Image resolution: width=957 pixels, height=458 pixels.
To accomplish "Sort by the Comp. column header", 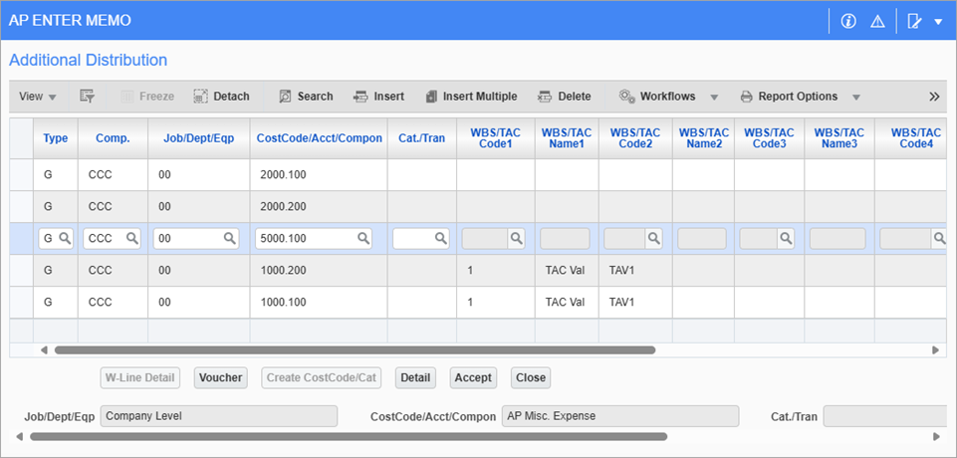I will 113,138.
